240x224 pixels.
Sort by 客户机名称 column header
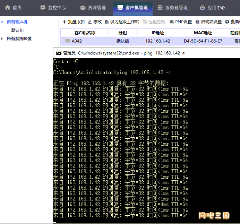click(x=85, y=33)
